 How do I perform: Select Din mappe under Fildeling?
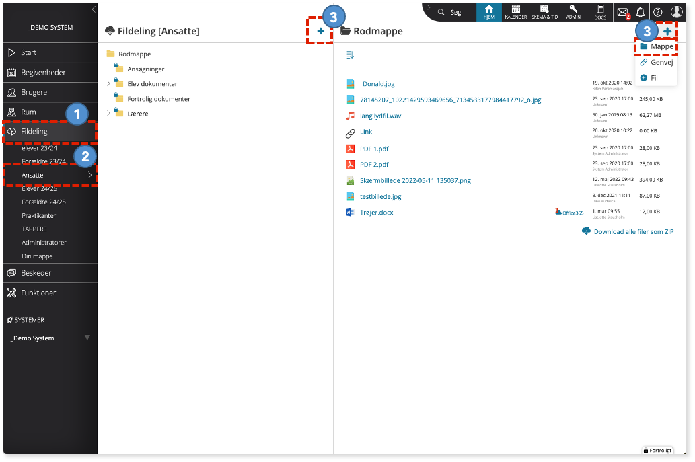(37, 256)
